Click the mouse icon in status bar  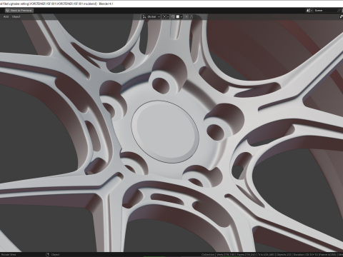point(47,255)
